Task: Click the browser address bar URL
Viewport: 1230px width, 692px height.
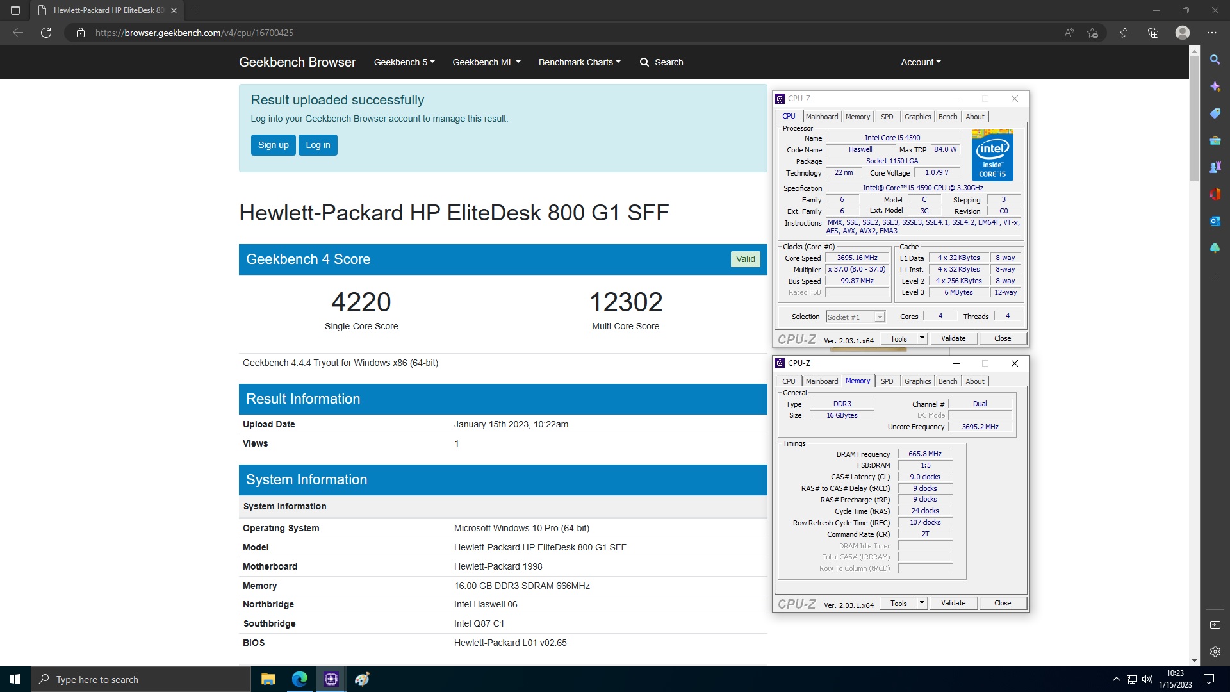Action: click(x=194, y=33)
